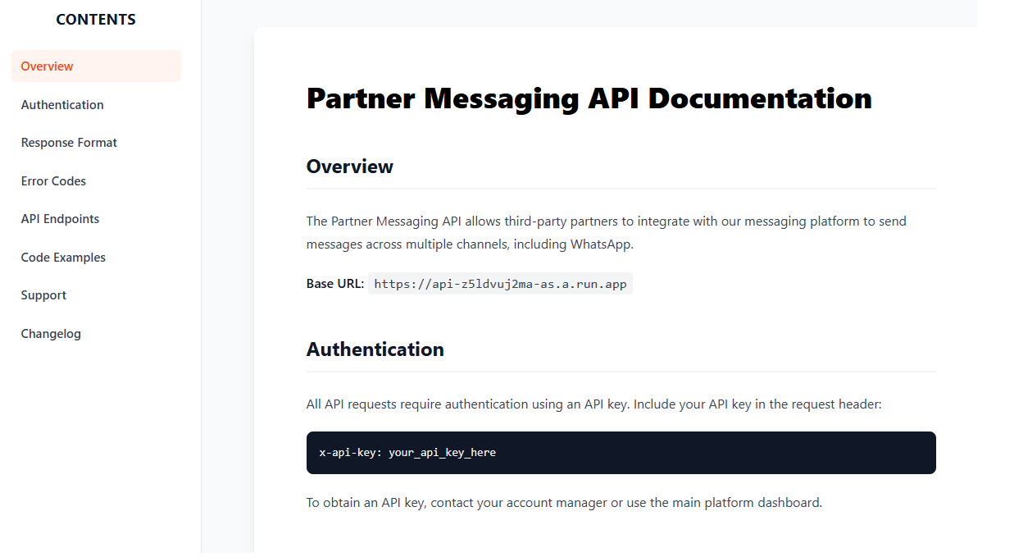Click the Support sidebar entry

43,295
